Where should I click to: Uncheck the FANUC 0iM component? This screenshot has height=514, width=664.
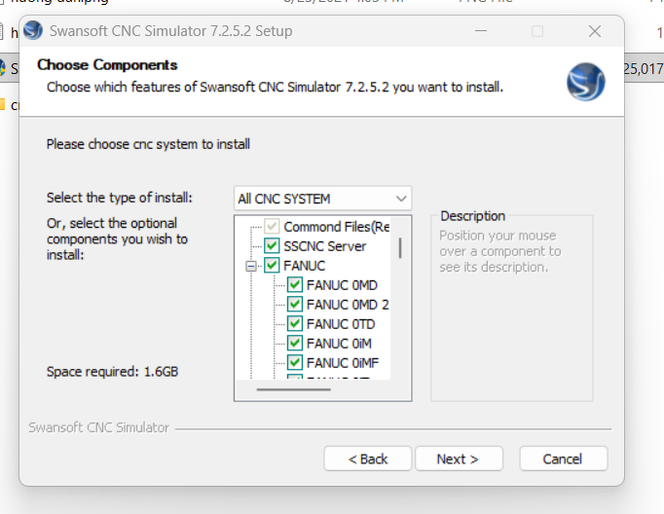click(x=295, y=344)
